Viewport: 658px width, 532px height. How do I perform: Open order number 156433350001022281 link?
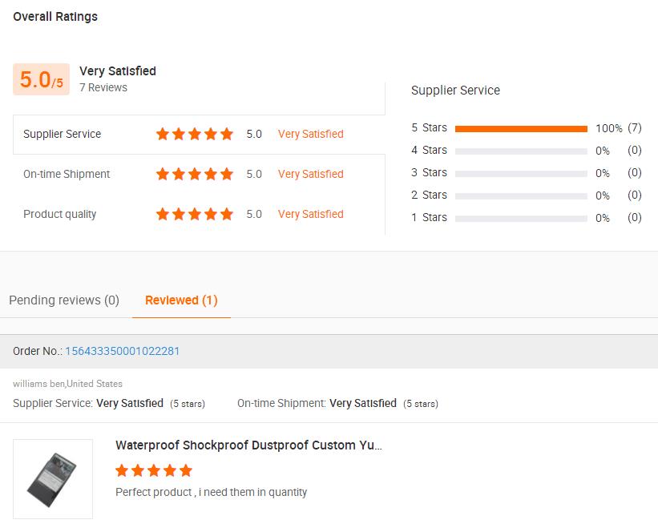[x=122, y=351]
